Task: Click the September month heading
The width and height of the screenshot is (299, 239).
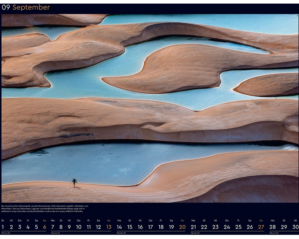Action: [31, 7]
